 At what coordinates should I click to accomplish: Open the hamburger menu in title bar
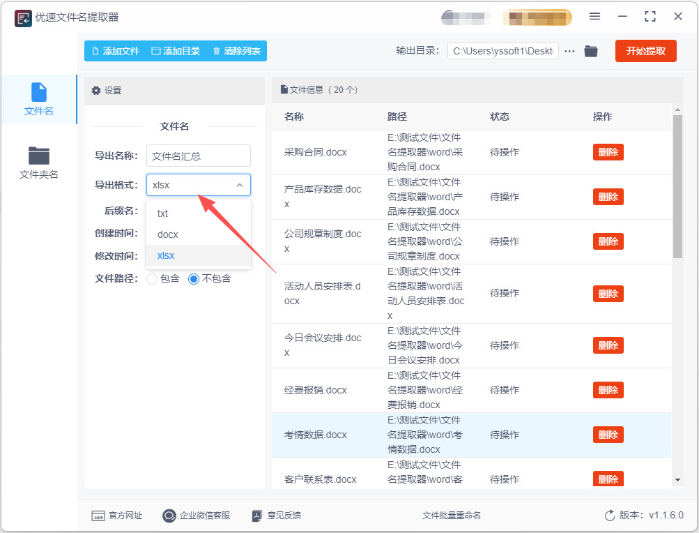[594, 17]
